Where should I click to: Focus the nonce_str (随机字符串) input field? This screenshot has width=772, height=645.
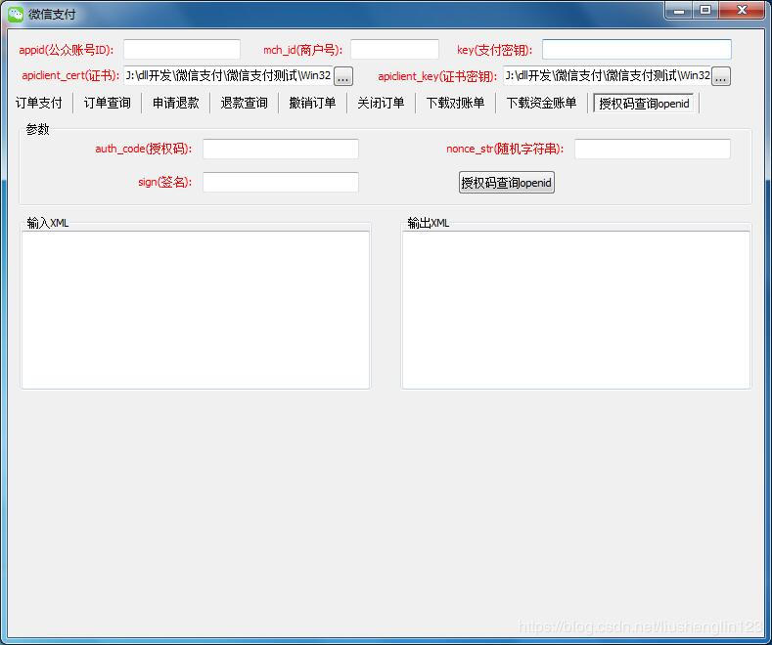(653, 149)
